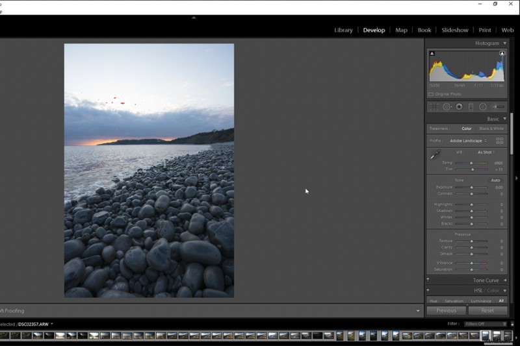The width and height of the screenshot is (520, 346).
Task: Click the Shadows slider handle
Action: [x=472, y=211]
